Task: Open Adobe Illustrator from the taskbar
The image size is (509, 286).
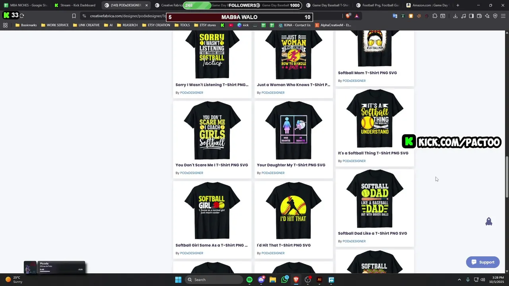Action: [319, 280]
